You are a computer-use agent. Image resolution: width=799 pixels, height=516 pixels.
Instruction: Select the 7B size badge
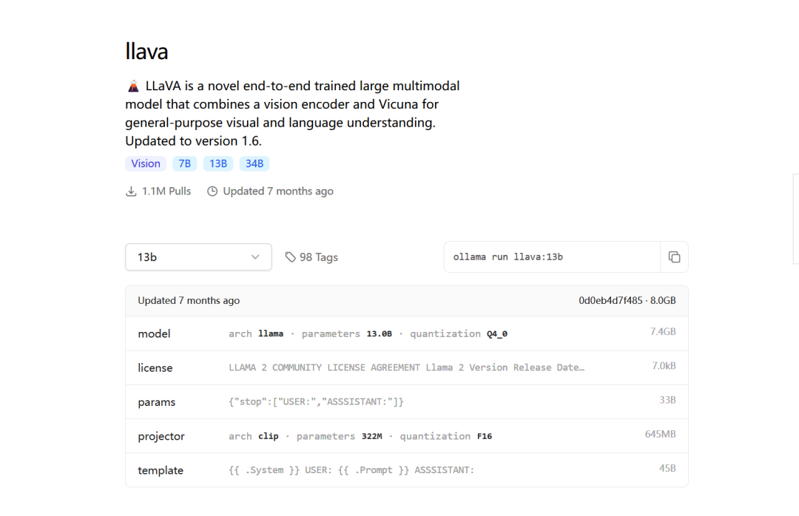185,164
